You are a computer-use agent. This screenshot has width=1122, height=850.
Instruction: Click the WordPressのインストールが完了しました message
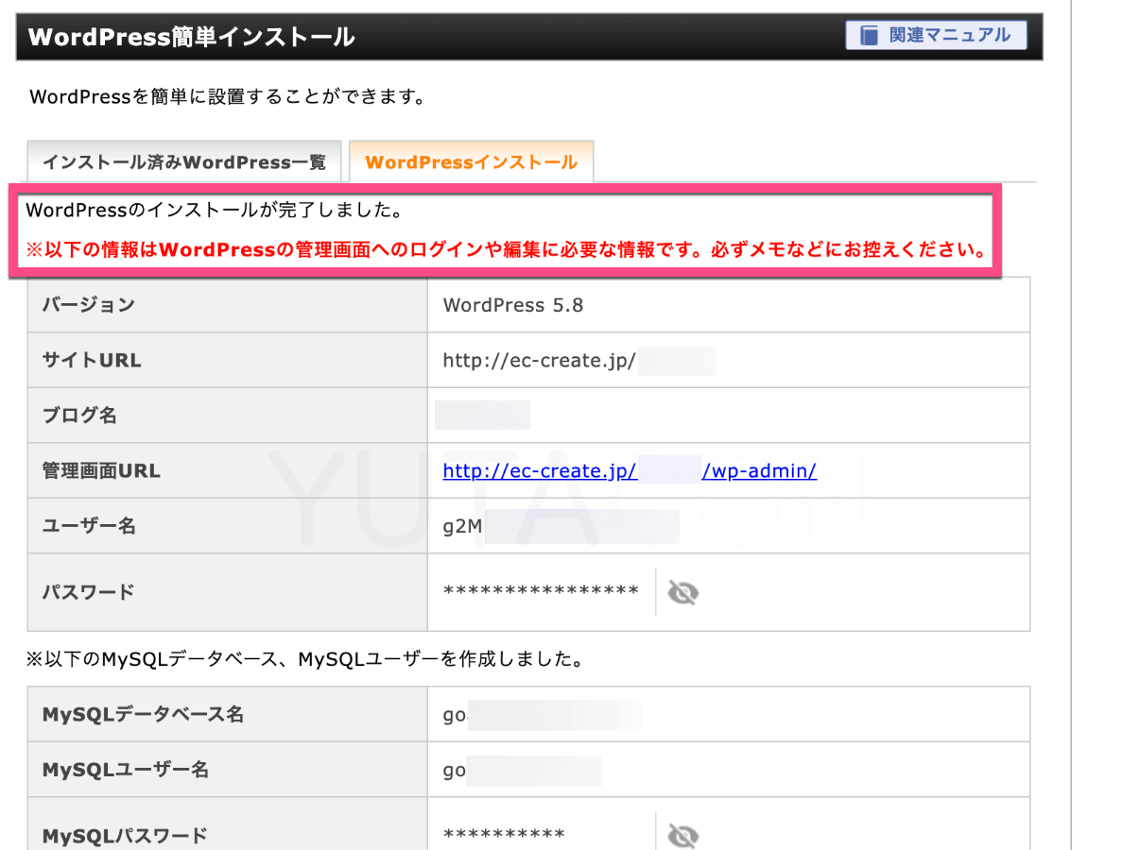(x=215, y=211)
